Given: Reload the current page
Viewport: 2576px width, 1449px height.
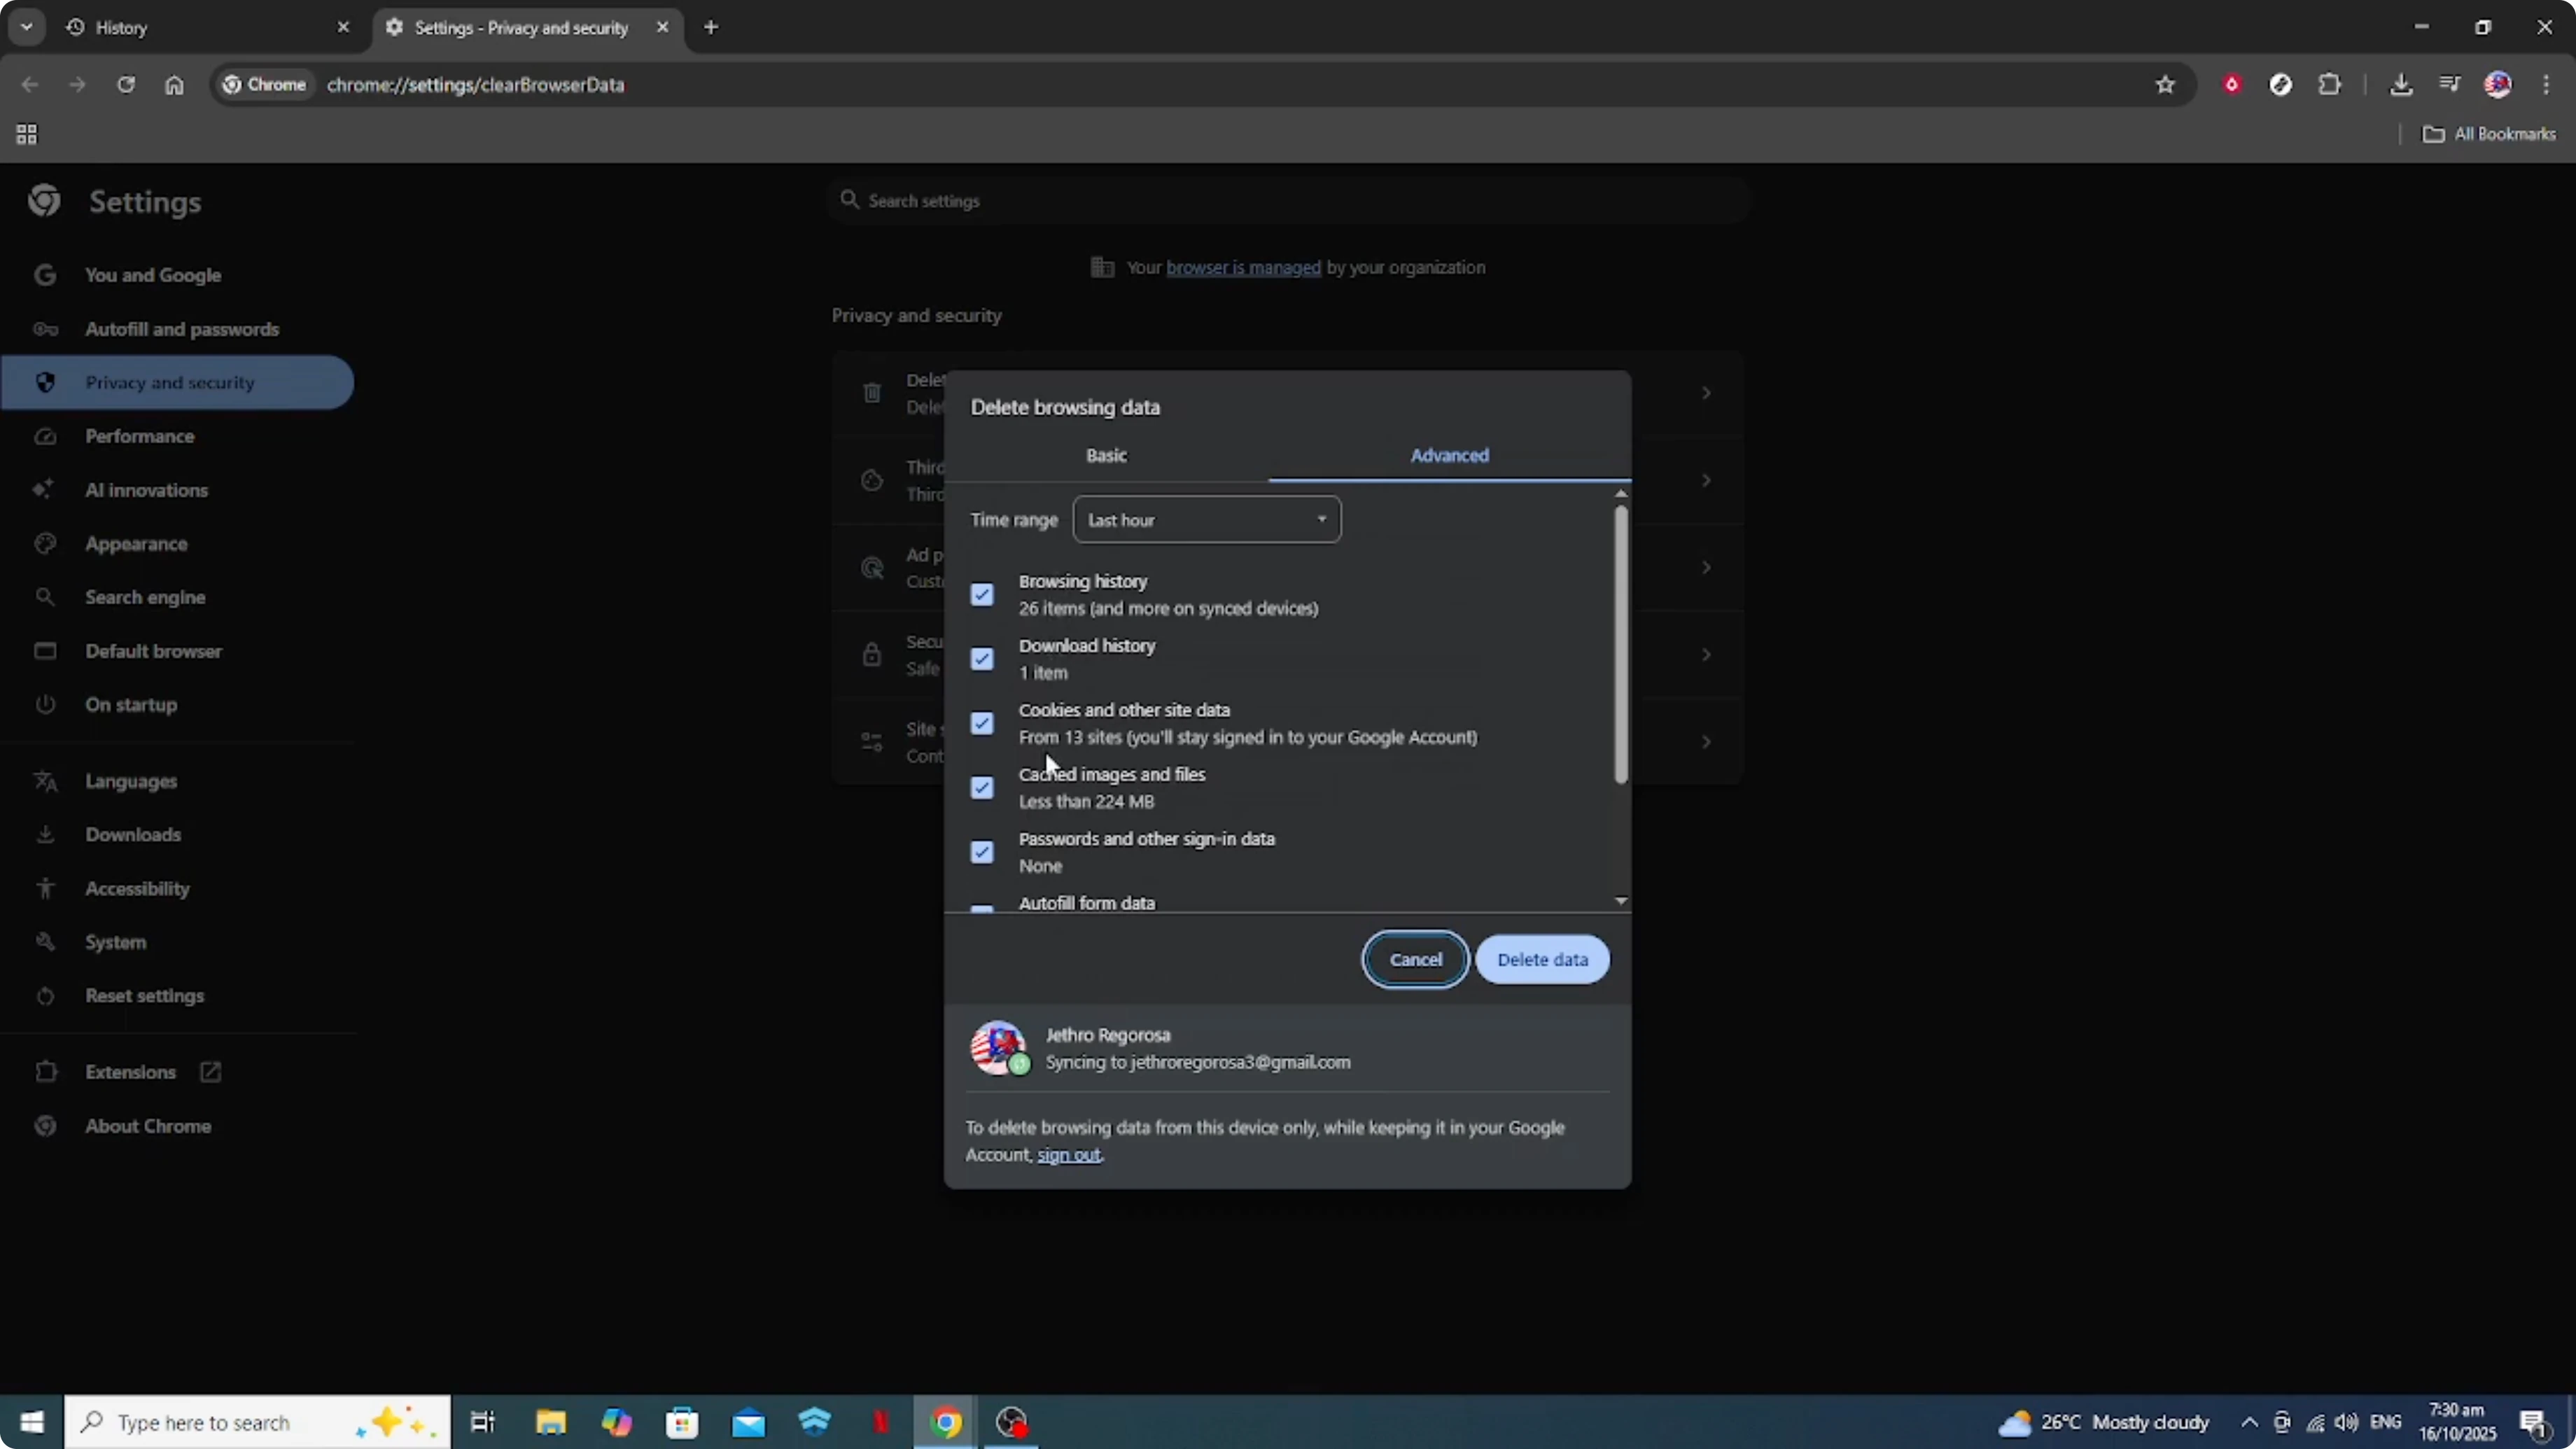Looking at the screenshot, I should [125, 85].
